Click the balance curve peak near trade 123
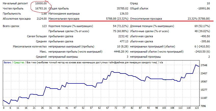The height and width of the screenshot is (111, 216). point(196,65)
